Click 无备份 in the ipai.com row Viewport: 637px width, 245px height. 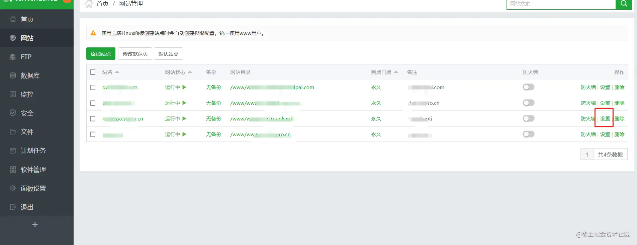[x=213, y=87]
